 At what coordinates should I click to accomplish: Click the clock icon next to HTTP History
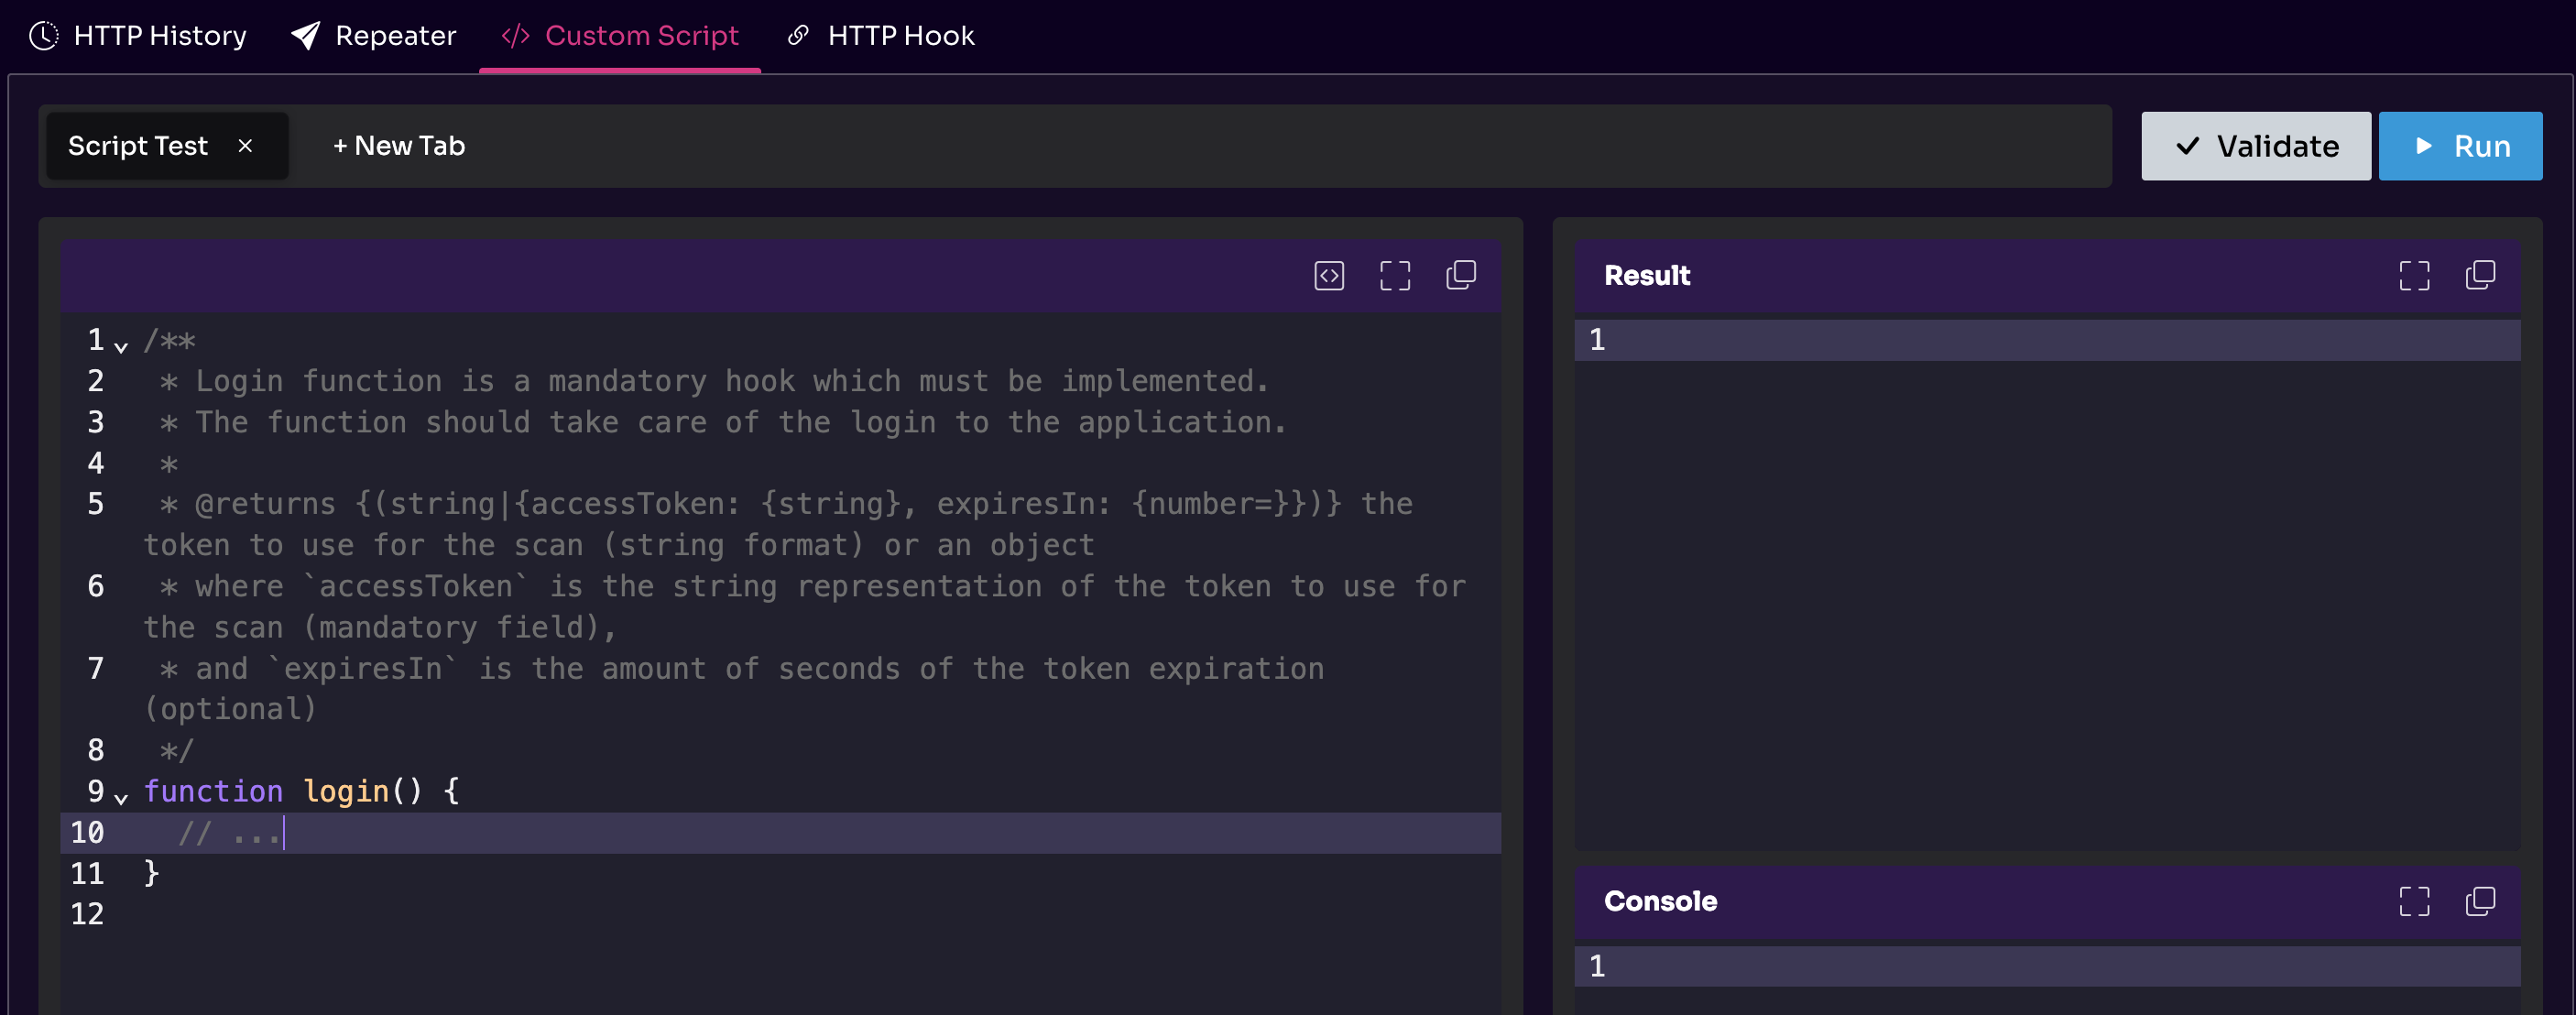click(42, 35)
